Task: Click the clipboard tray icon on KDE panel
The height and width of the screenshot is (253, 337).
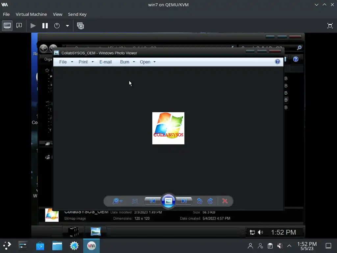Action: click(270, 246)
